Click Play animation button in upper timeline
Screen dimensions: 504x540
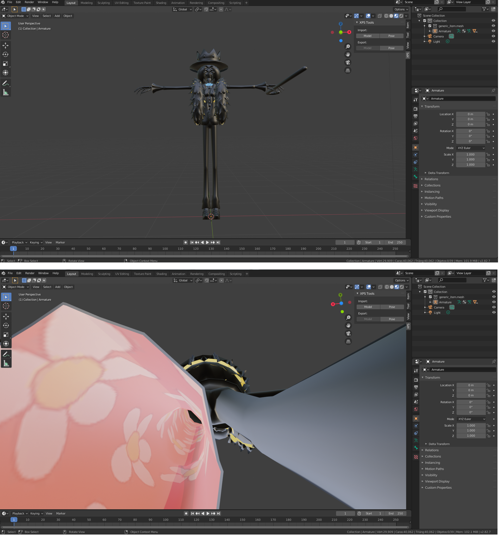[x=207, y=243]
